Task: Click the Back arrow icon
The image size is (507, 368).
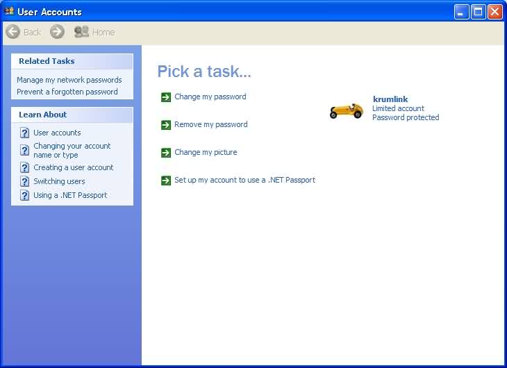Action: click(x=13, y=32)
